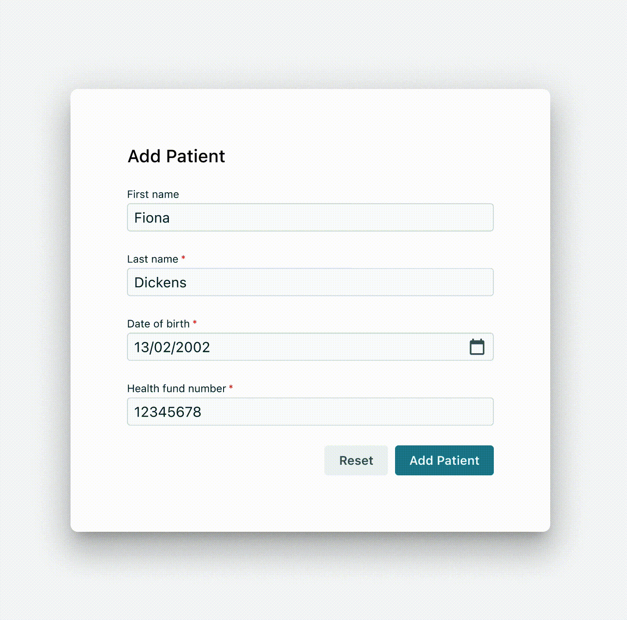Click the red asterisk beside Last name
Screen dimensions: 627x620
pos(183,258)
